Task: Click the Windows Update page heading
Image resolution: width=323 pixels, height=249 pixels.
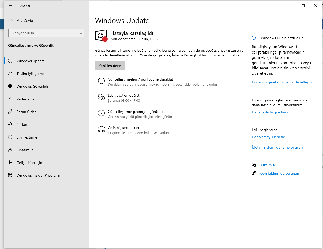Action: (x=122, y=21)
